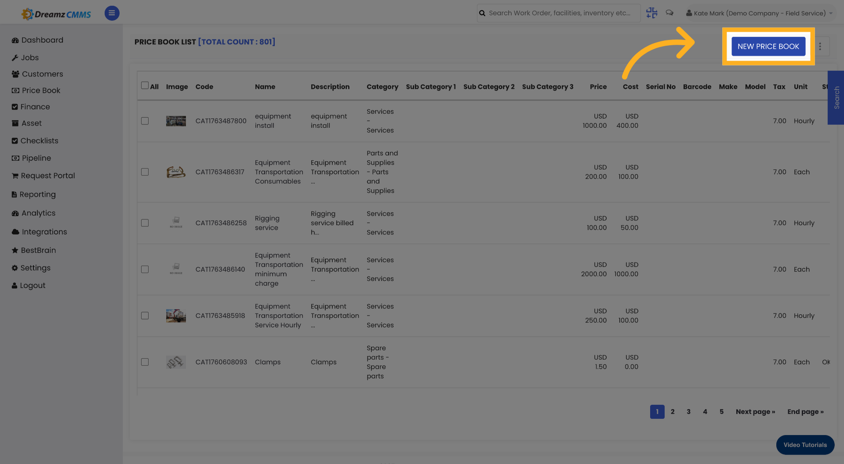Click the Price Book money icon
844x464 pixels.
(15, 90)
